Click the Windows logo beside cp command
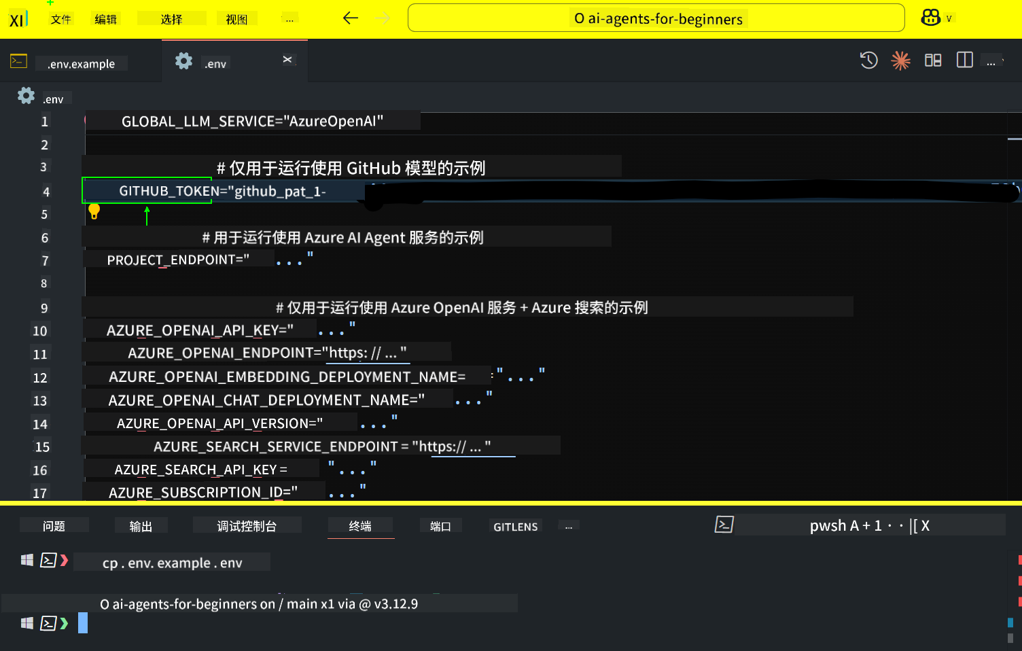 [27, 560]
